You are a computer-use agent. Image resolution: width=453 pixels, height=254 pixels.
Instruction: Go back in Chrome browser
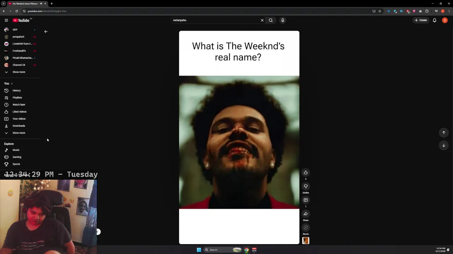(x=4, y=11)
